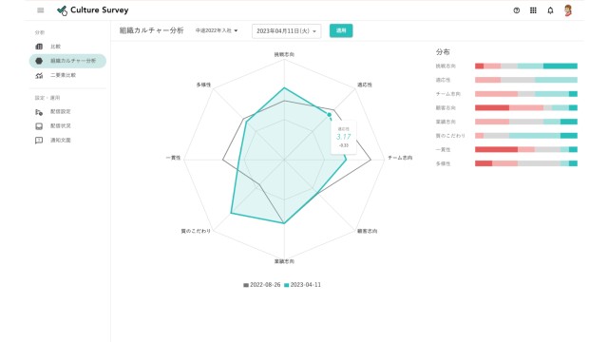Click the 挑戦志向 label in distribution list

pyautogui.click(x=446, y=66)
